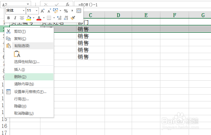Choose 行高(R)... menu entry
Screen dimensions: 211x135
[29, 99]
